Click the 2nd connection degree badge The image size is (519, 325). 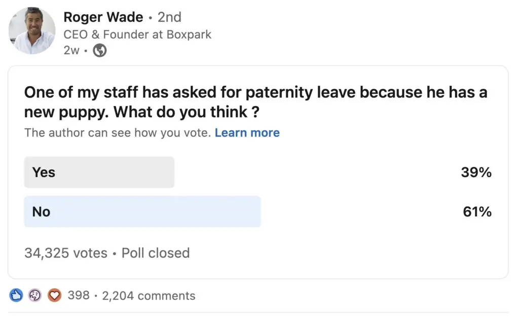(x=169, y=17)
